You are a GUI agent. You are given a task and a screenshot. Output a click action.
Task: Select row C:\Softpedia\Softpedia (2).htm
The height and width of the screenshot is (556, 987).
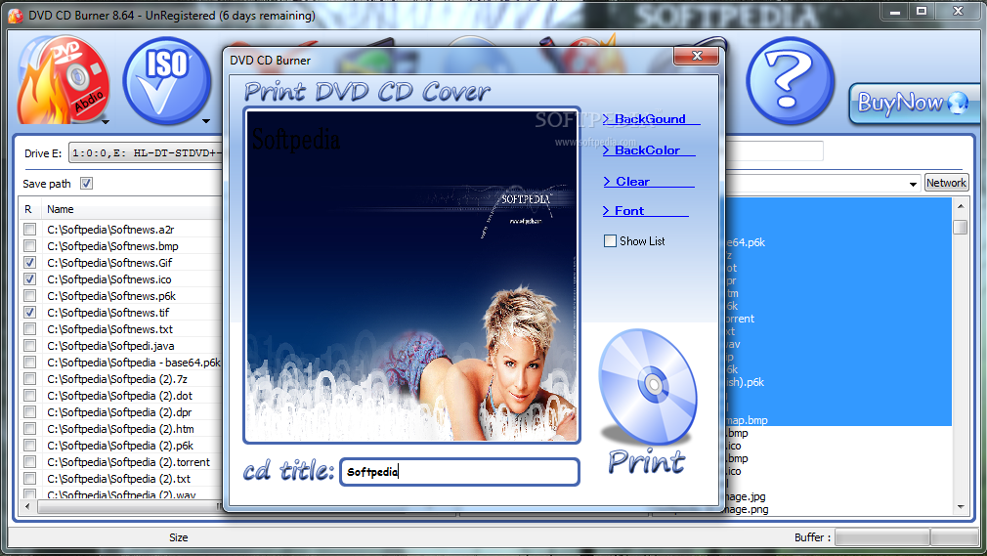click(120, 429)
